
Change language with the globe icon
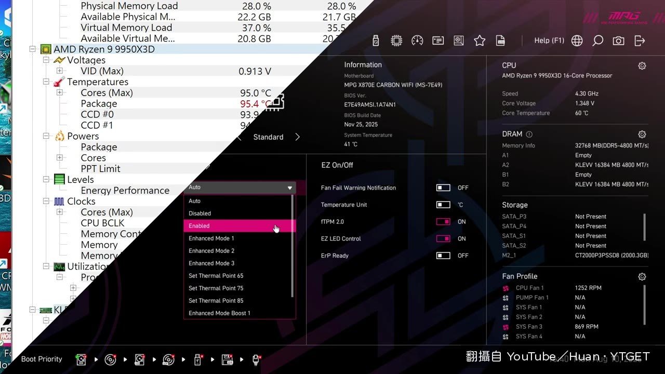click(x=577, y=41)
